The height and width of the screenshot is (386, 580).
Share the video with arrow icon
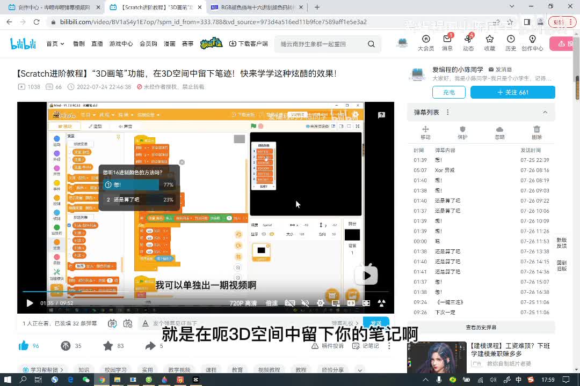pos(150,346)
